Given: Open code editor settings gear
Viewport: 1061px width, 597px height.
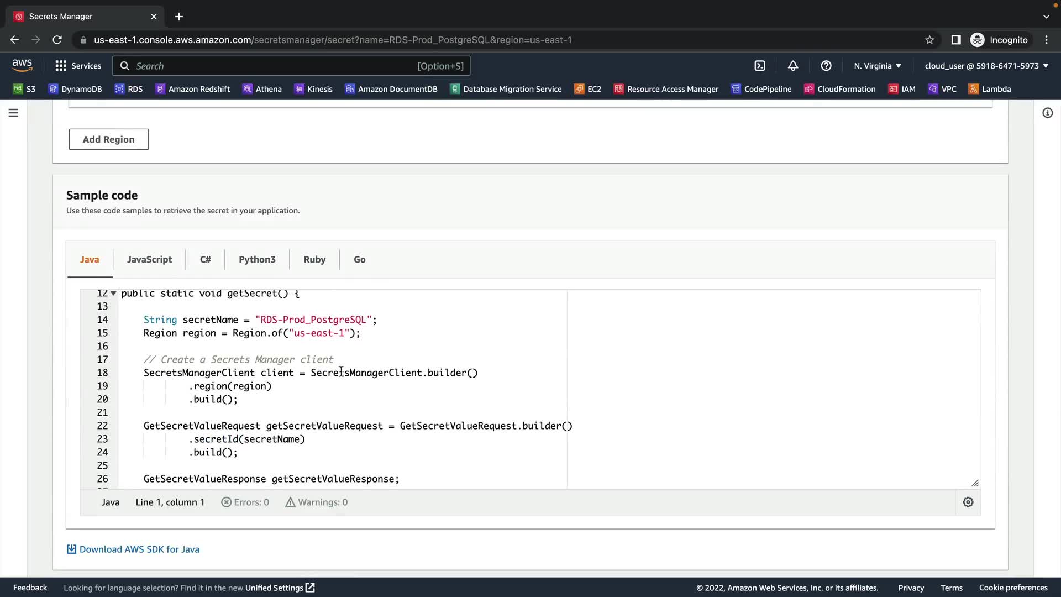Looking at the screenshot, I should [968, 502].
